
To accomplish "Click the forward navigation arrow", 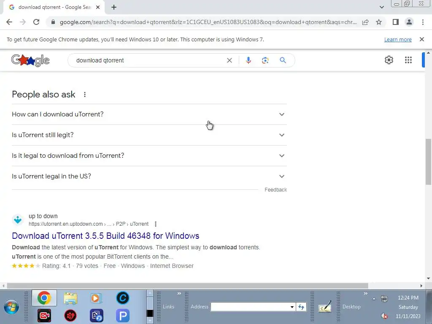I will coord(23,22).
